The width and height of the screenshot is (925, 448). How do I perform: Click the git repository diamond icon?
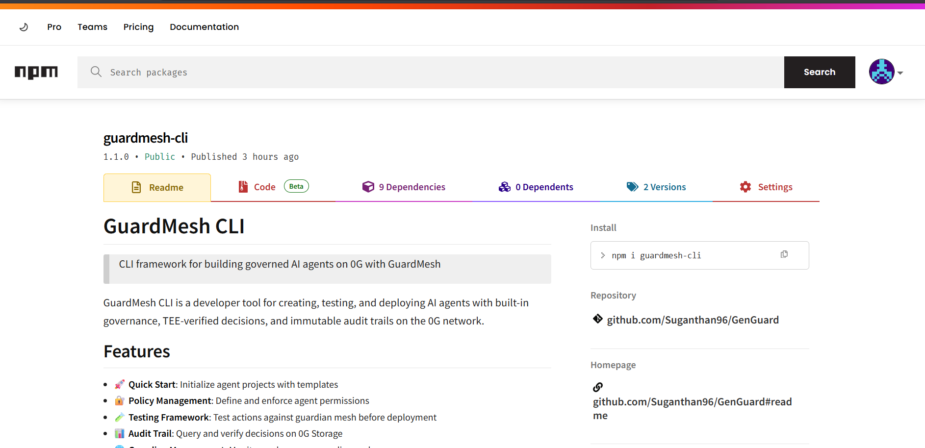pyautogui.click(x=597, y=319)
